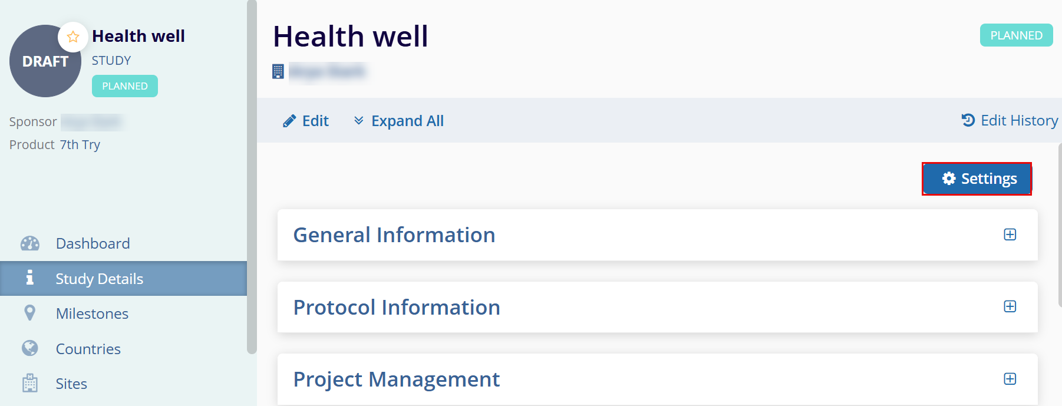Click the Dashboard gauge icon
Screen dimensions: 1062x406
(30, 243)
